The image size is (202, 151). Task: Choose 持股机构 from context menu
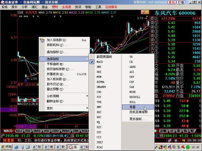pos(64,45)
